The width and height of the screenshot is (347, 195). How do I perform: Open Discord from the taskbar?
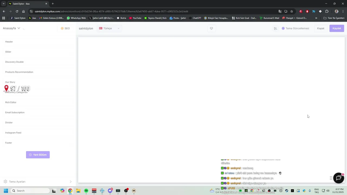(110, 191)
